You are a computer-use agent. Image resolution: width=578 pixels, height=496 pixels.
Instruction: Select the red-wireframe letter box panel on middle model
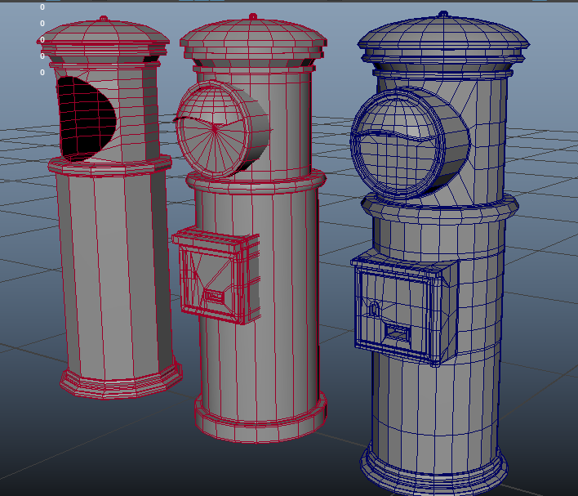[216, 276]
